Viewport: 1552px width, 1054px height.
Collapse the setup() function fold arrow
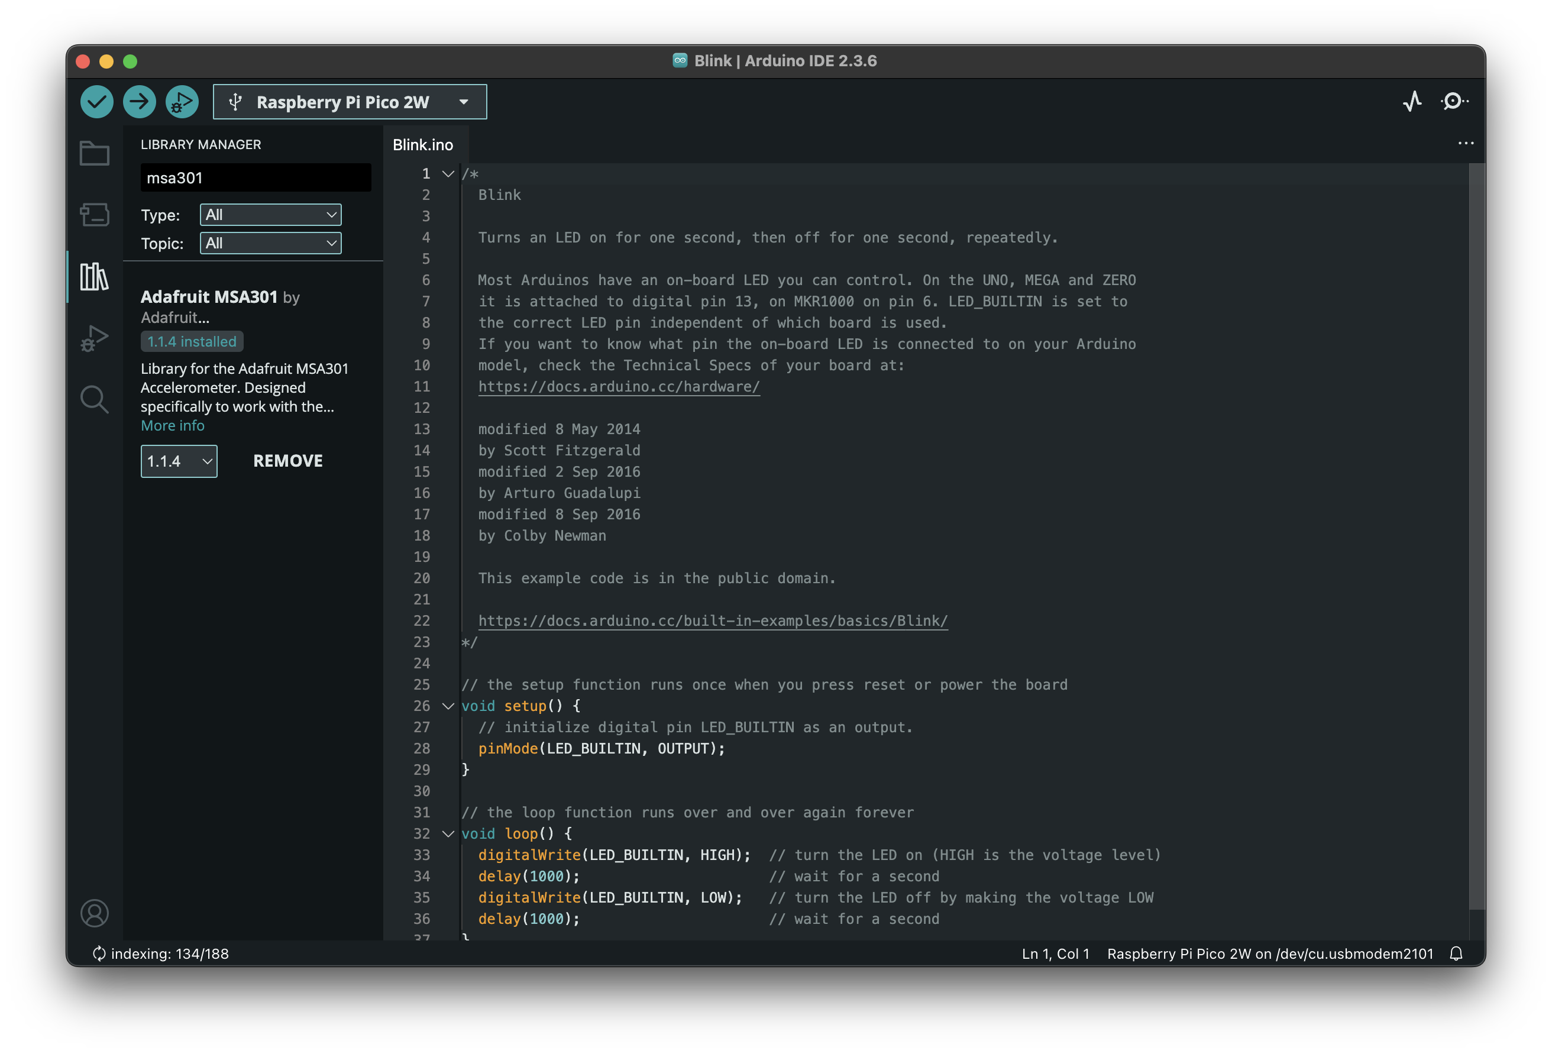point(448,706)
